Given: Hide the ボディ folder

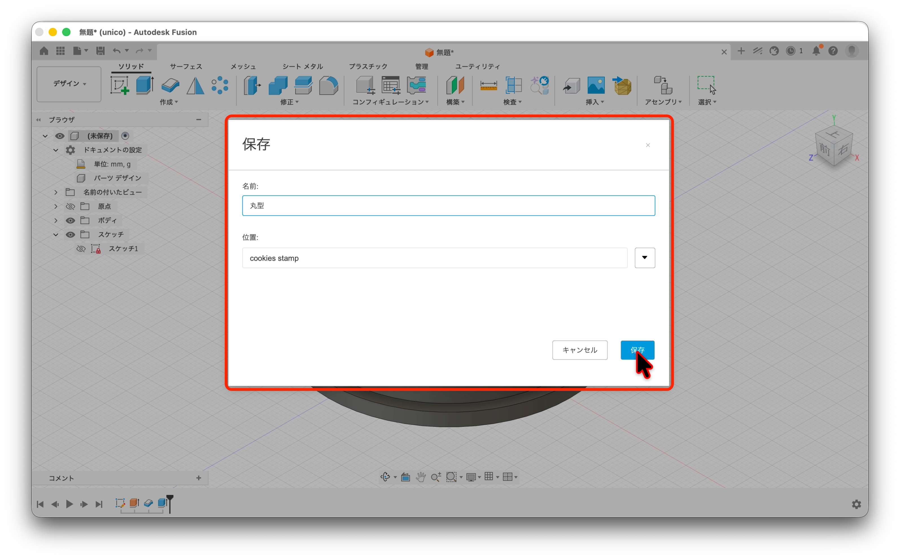Looking at the screenshot, I should point(70,220).
